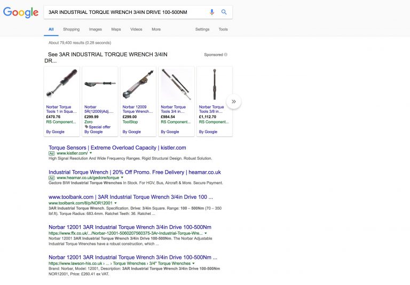Expand dropdown arrow next to toolbank.com URL
This screenshot has height=285, width=410.
point(115,203)
